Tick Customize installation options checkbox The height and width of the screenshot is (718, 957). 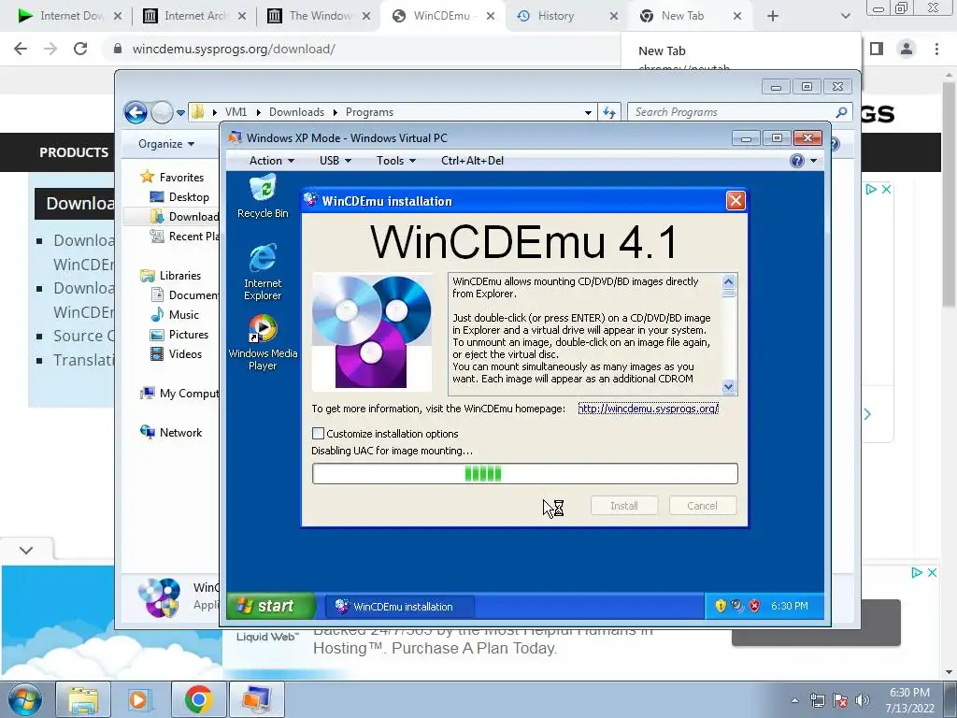point(318,434)
